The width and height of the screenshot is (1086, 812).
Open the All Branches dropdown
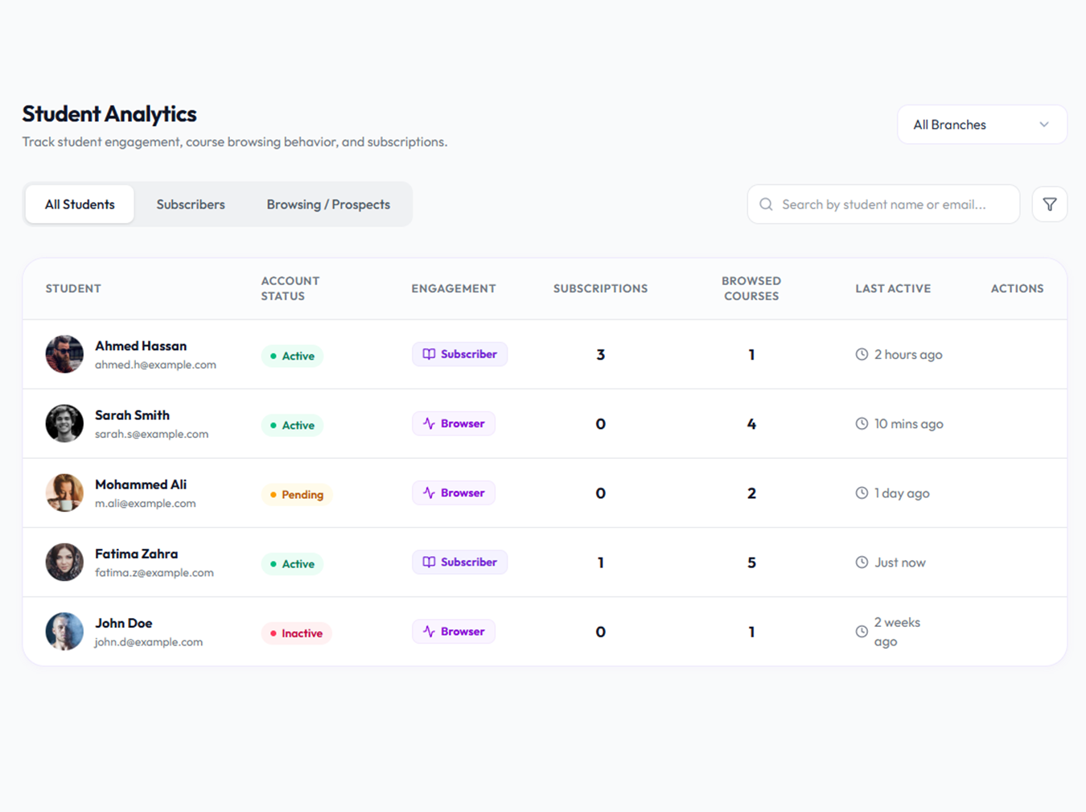coord(981,125)
